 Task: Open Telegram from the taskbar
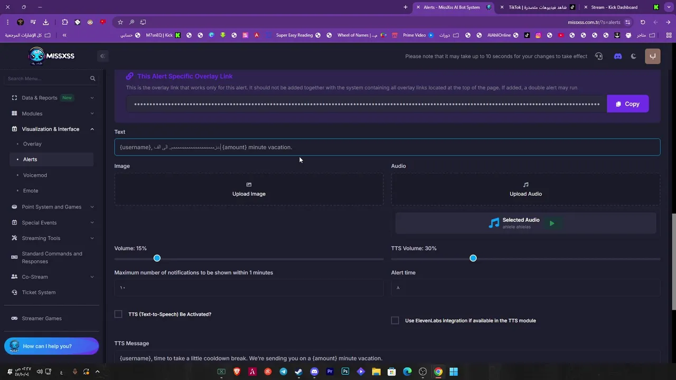click(x=284, y=372)
